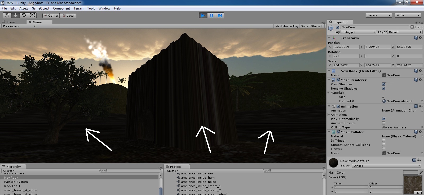The height and width of the screenshot is (195, 428).
Task: Pick physic material object selector
Action: (x=422, y=136)
